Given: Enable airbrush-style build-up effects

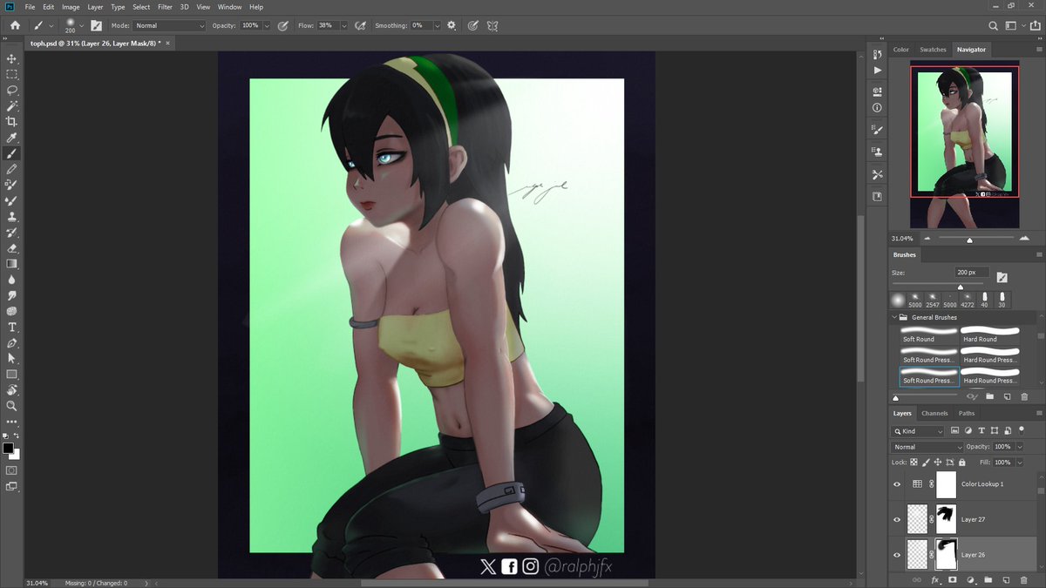Looking at the screenshot, I should coord(360,25).
